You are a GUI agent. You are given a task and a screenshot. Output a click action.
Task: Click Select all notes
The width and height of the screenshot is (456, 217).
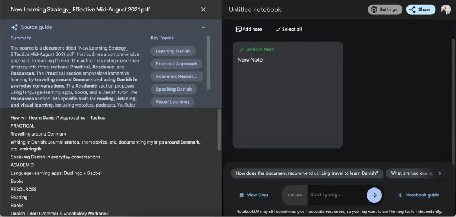click(288, 30)
